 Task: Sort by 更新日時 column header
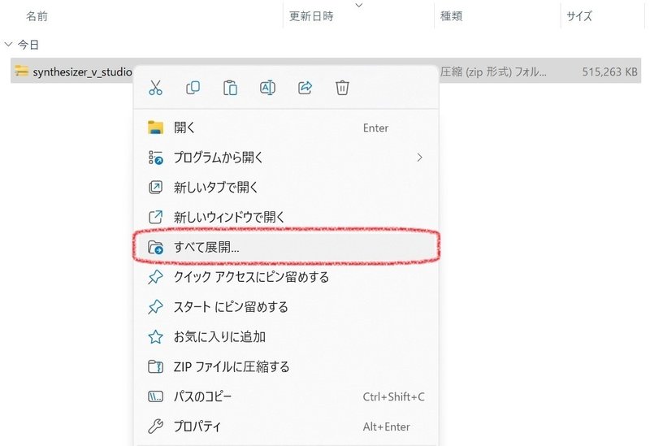311,16
